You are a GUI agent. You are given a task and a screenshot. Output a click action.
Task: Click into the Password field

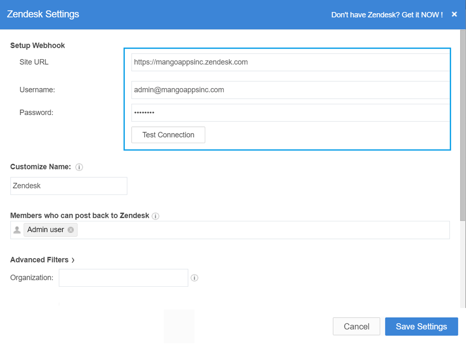290,113
